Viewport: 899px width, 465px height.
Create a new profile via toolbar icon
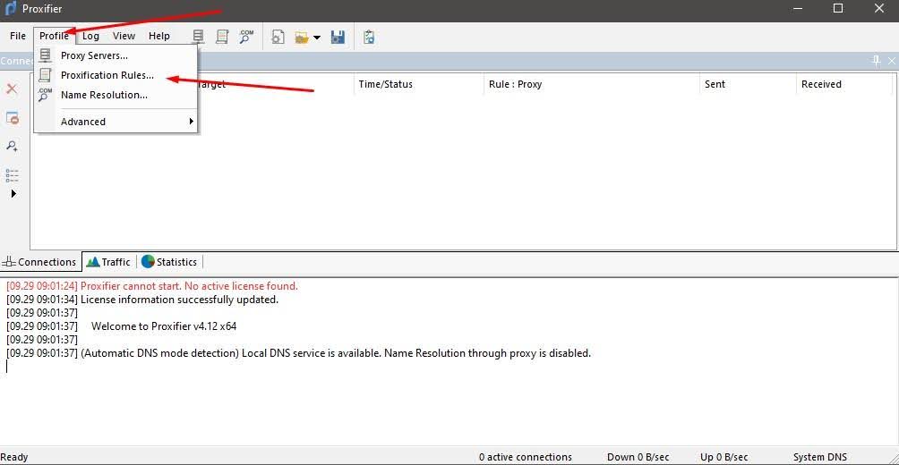pyautogui.click(x=278, y=38)
